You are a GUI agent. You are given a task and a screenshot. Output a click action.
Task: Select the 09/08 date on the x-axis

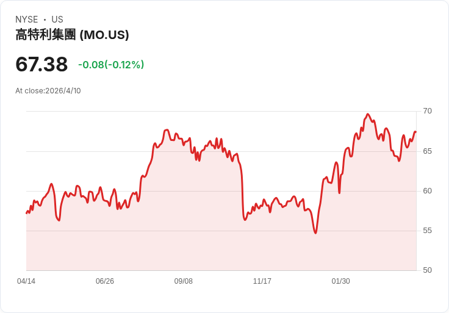point(184,281)
